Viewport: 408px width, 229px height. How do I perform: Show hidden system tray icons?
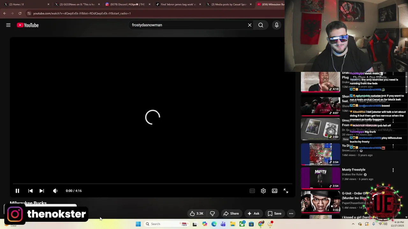tap(353, 224)
